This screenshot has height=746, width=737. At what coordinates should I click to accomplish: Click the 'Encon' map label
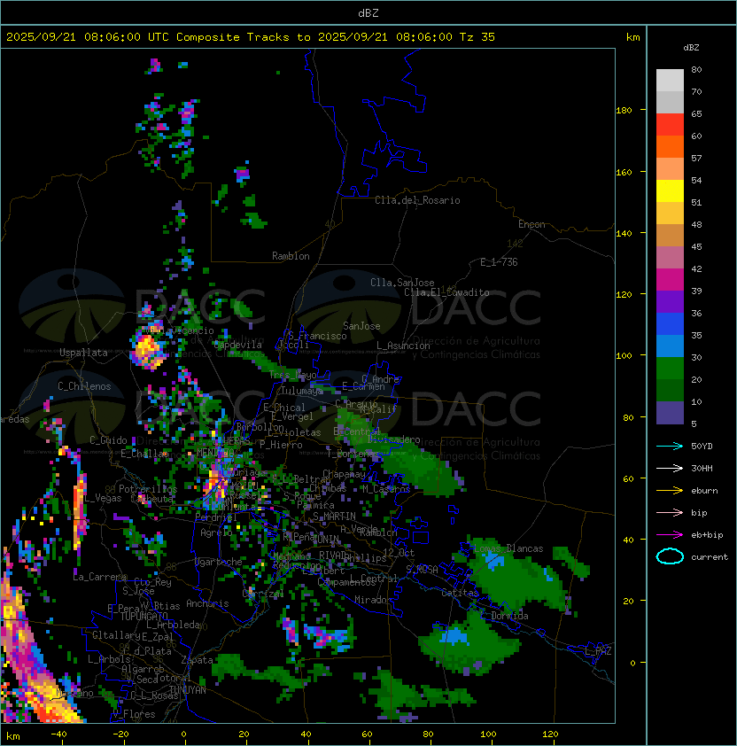coord(531,224)
